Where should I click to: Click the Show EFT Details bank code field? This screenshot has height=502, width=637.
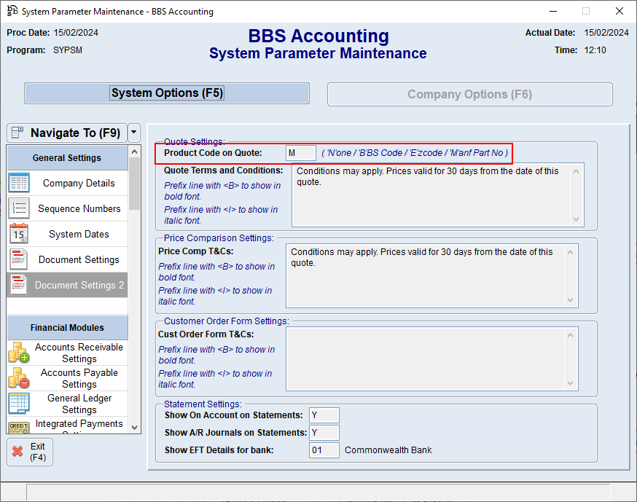324,450
